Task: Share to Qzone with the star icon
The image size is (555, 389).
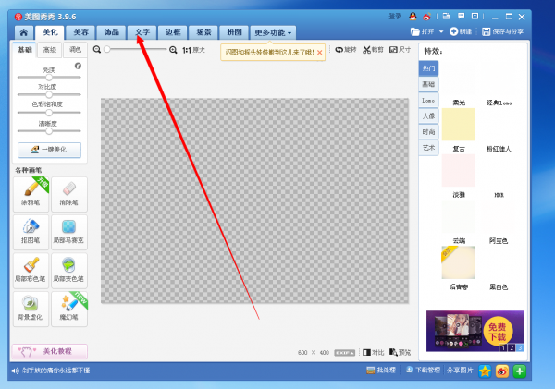Action: tap(485, 371)
